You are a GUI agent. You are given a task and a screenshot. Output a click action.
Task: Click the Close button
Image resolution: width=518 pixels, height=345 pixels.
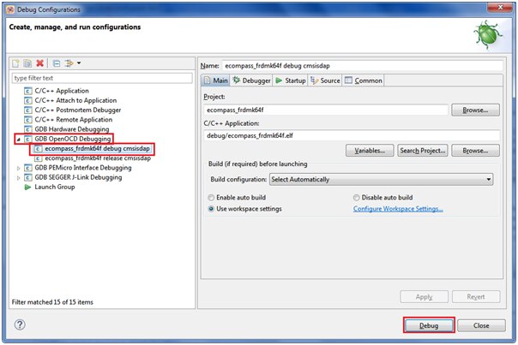tap(481, 325)
